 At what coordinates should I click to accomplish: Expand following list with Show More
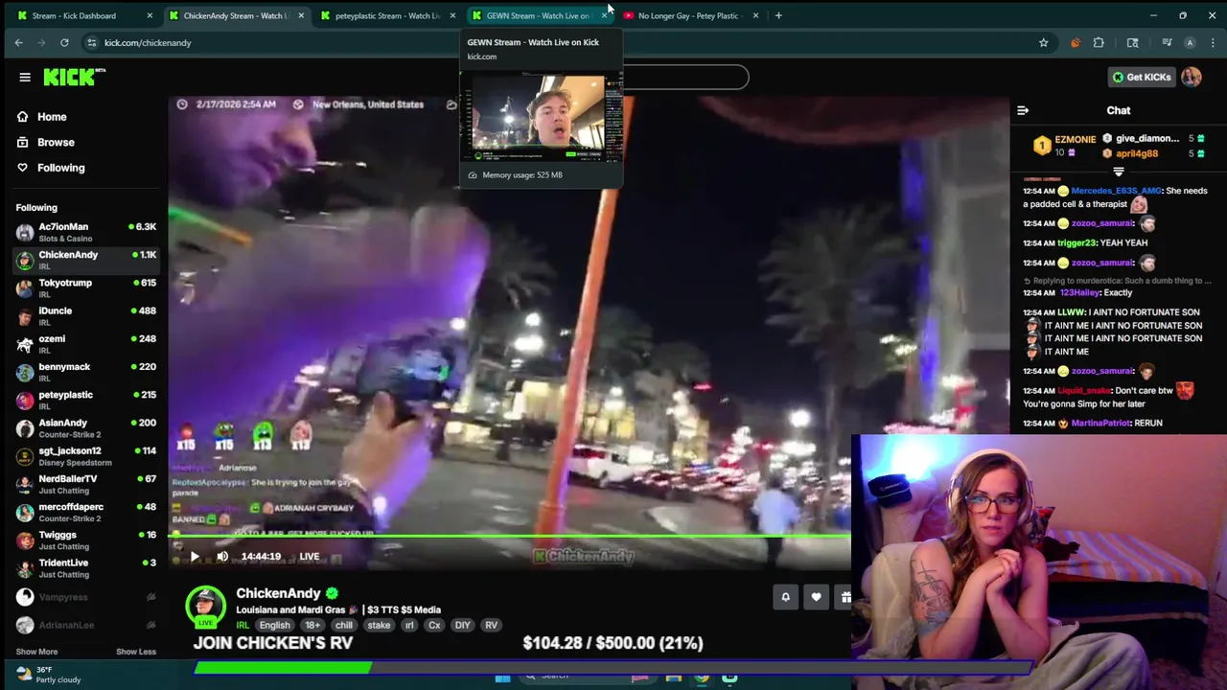[36, 652]
